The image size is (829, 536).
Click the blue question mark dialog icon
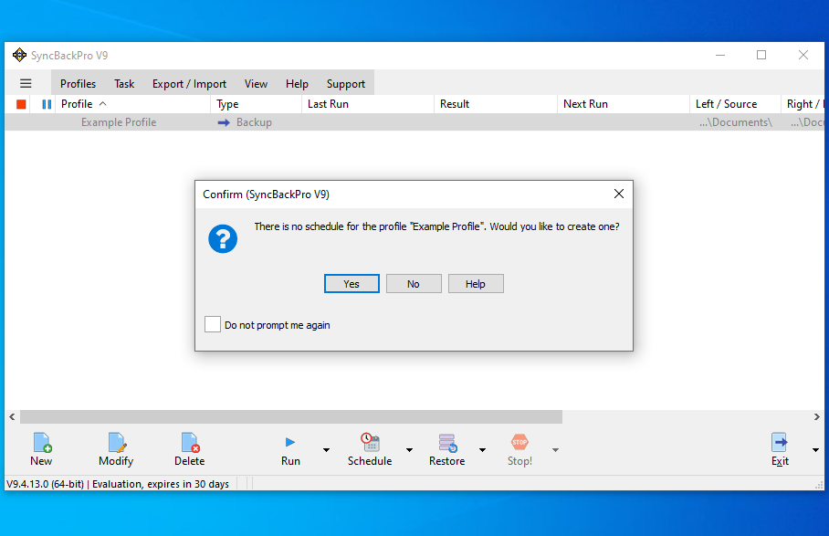(x=223, y=239)
